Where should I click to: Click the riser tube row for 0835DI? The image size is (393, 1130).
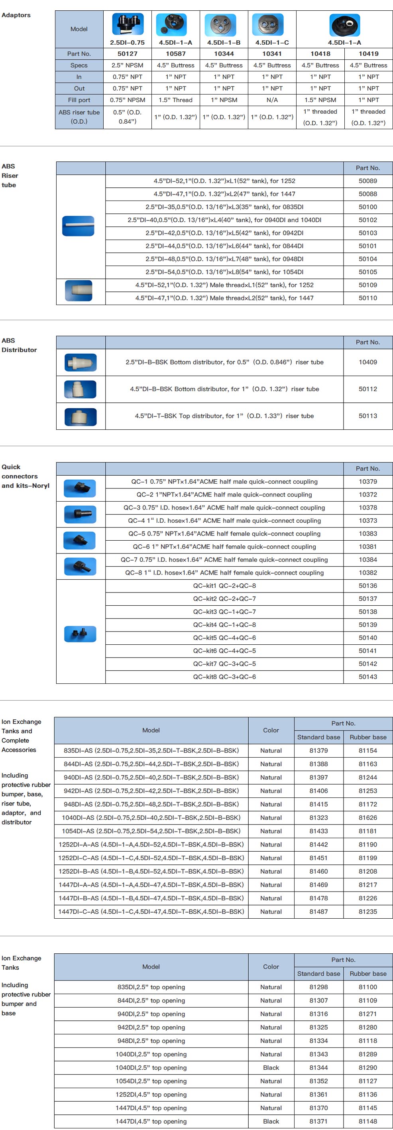[224, 207]
